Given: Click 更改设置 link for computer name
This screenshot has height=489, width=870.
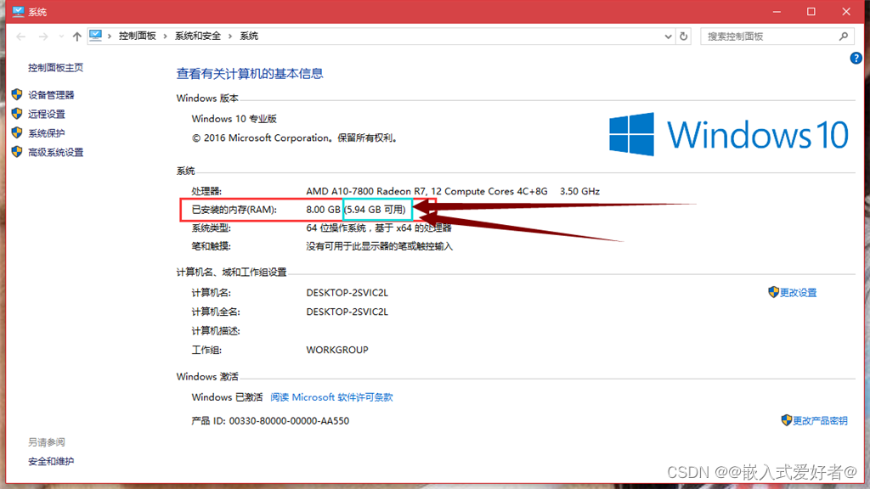Looking at the screenshot, I should click(x=798, y=293).
